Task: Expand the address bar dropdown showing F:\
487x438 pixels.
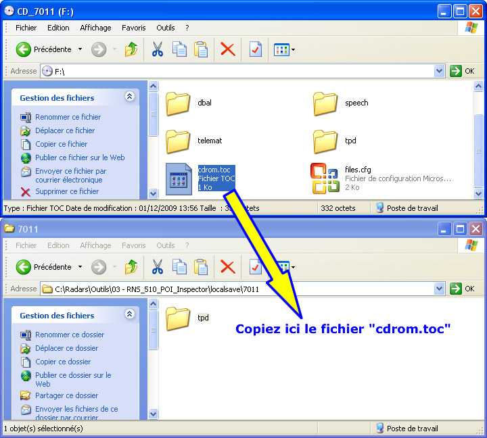Action: [x=439, y=71]
